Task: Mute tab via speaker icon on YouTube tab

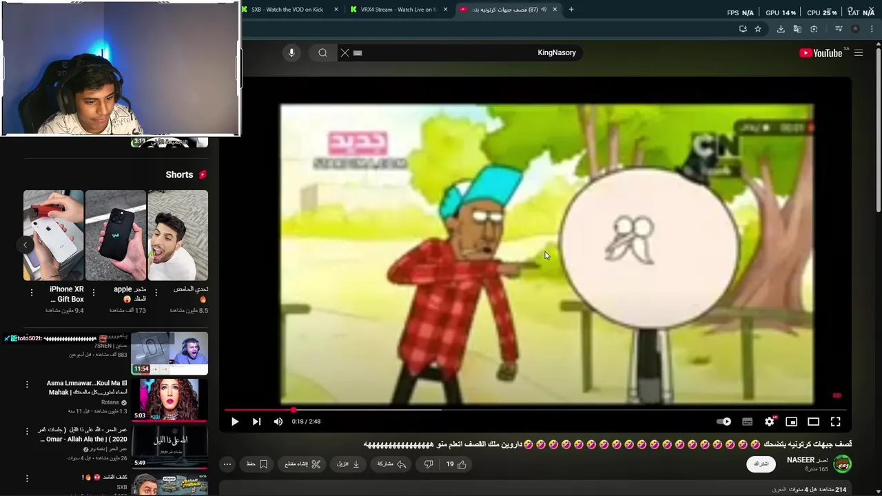Action: point(544,10)
